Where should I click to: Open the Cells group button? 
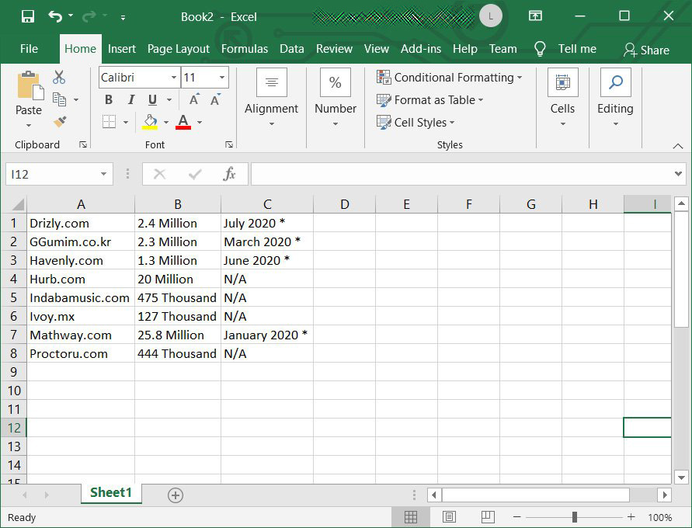563,97
